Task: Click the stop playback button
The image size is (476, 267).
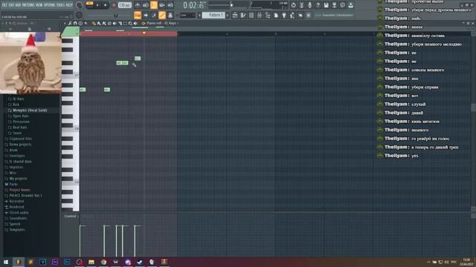Action: 105,5
